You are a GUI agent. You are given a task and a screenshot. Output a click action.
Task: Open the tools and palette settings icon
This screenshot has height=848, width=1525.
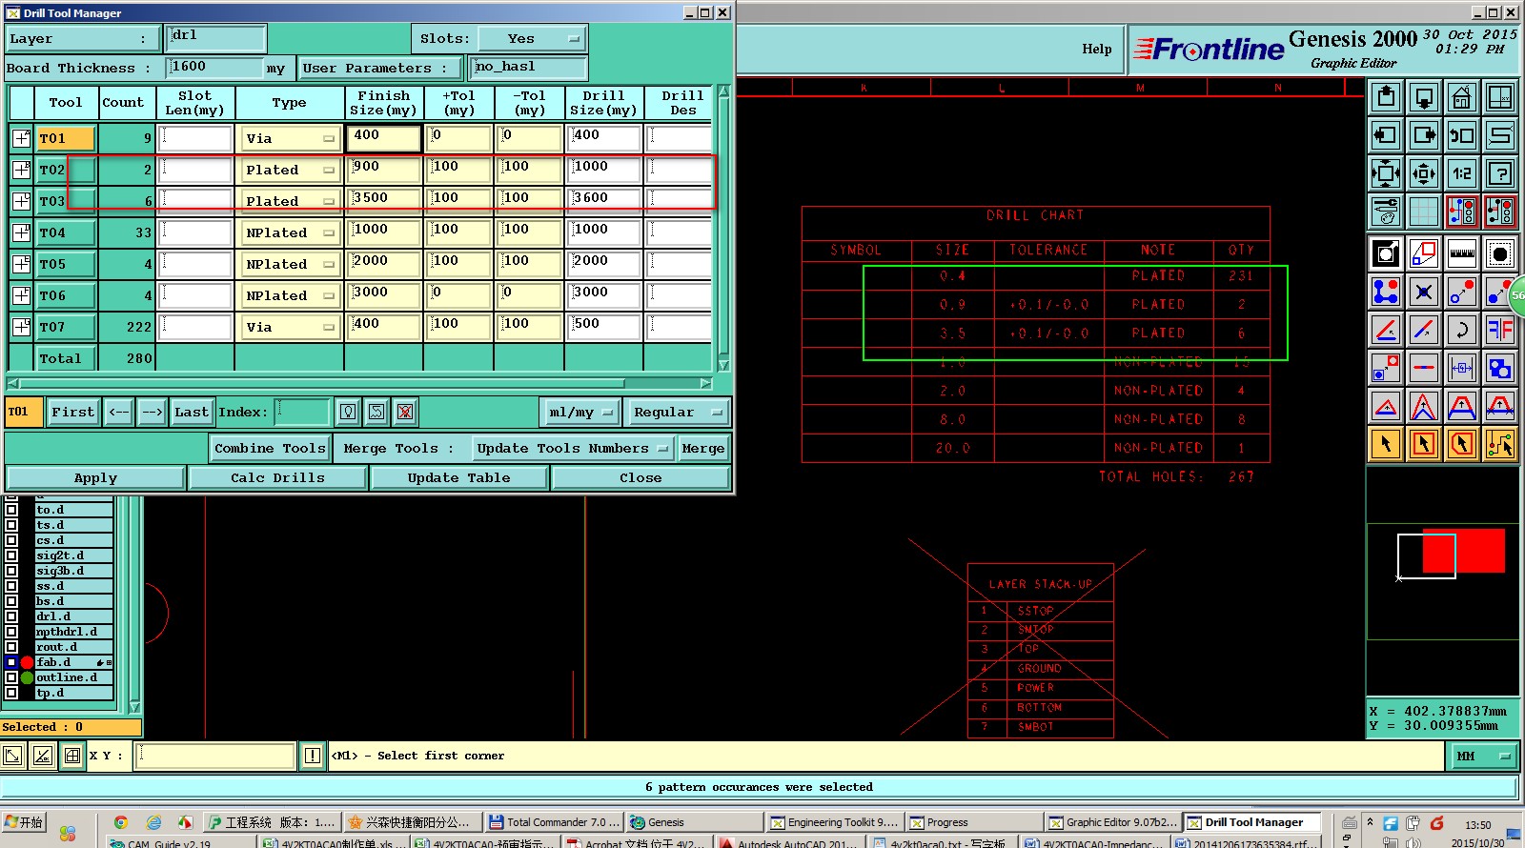pos(1386,212)
